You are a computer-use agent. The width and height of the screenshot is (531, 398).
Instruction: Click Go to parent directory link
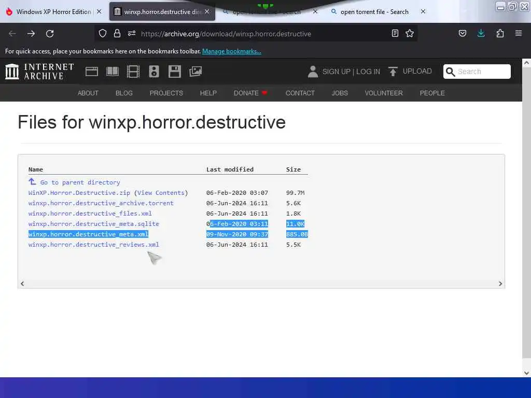pos(80,182)
